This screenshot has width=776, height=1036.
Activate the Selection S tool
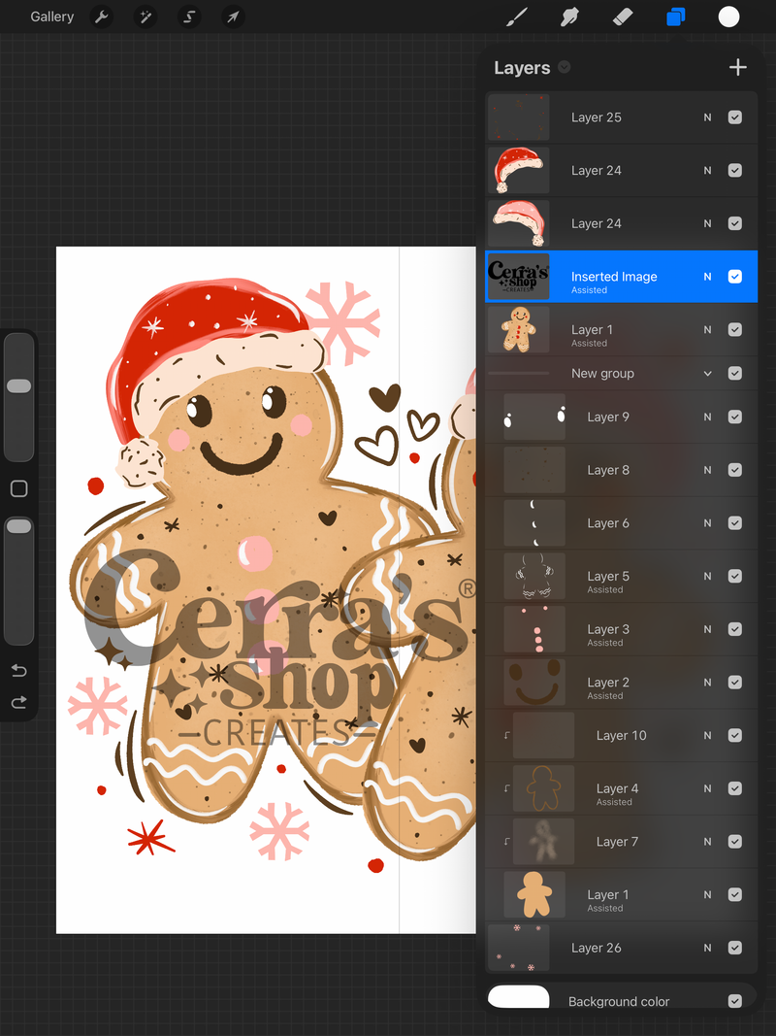tap(189, 17)
